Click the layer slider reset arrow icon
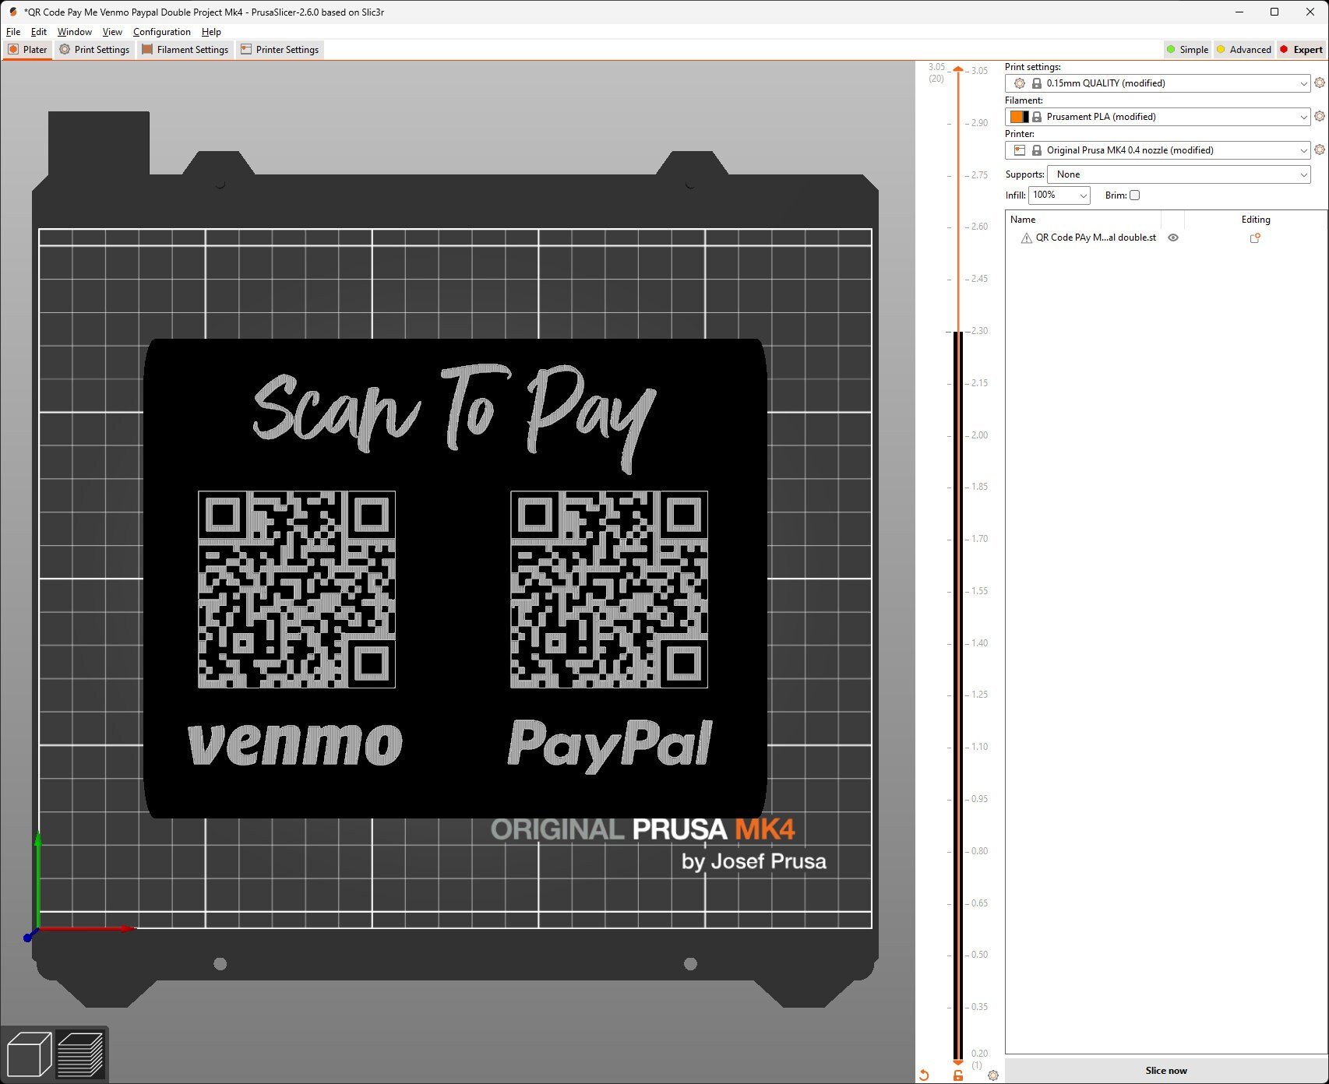1329x1084 pixels. coord(924,1075)
